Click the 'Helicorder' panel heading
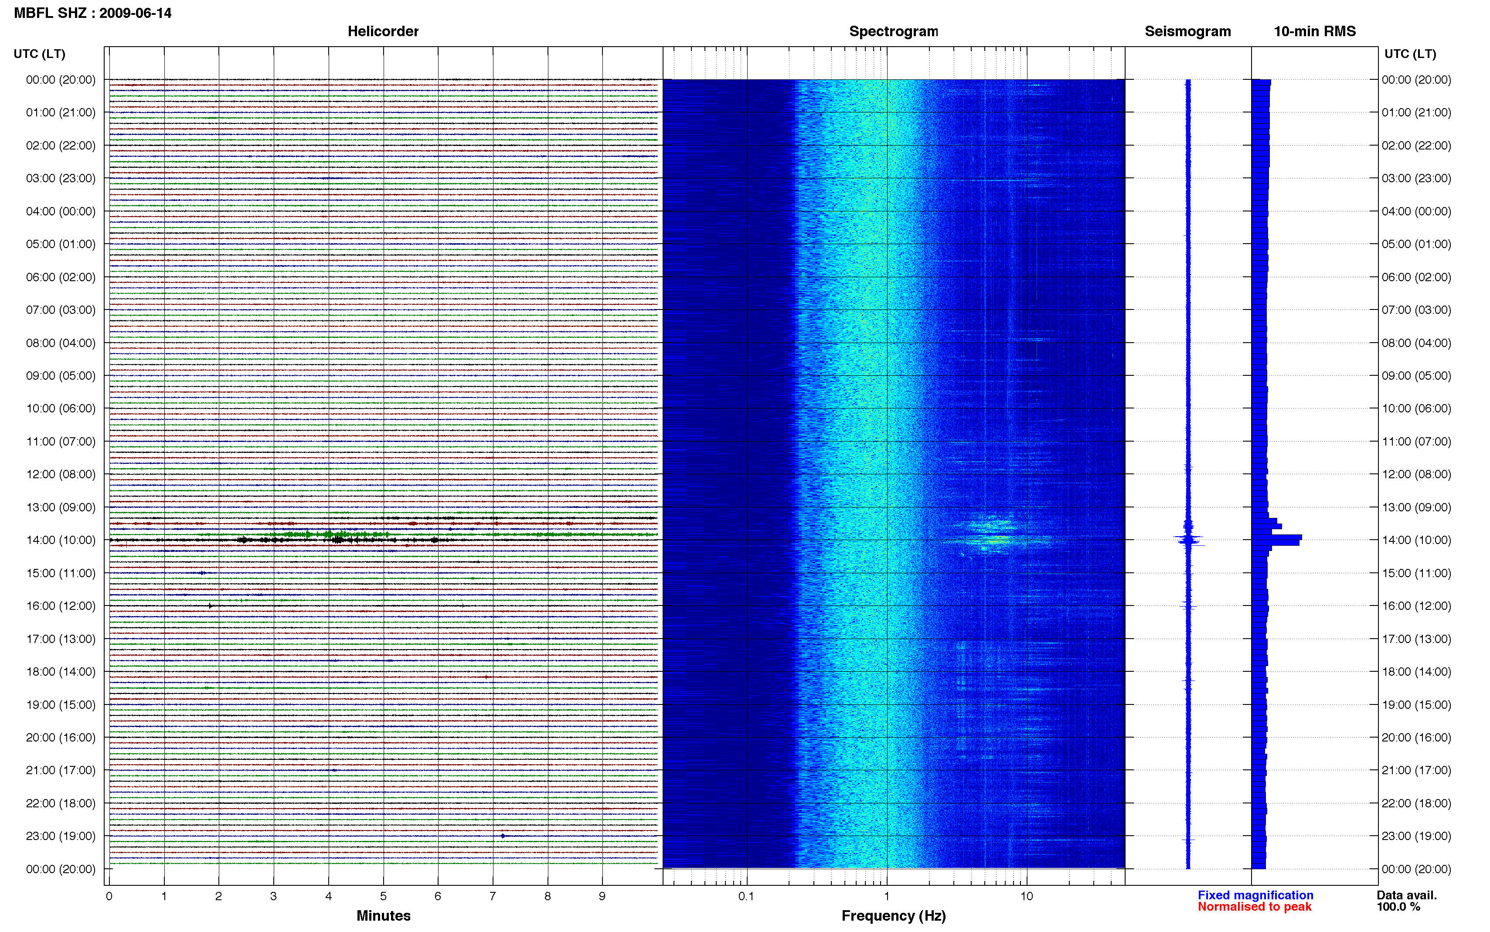 point(383,31)
